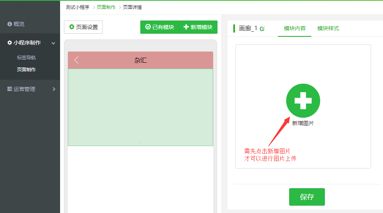Expand 运营管理 using its right chevron
Screen dimensions: 383x213
coord(53,89)
